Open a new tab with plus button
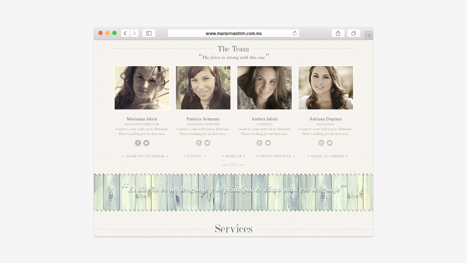This screenshot has height=263, width=467. point(369,36)
